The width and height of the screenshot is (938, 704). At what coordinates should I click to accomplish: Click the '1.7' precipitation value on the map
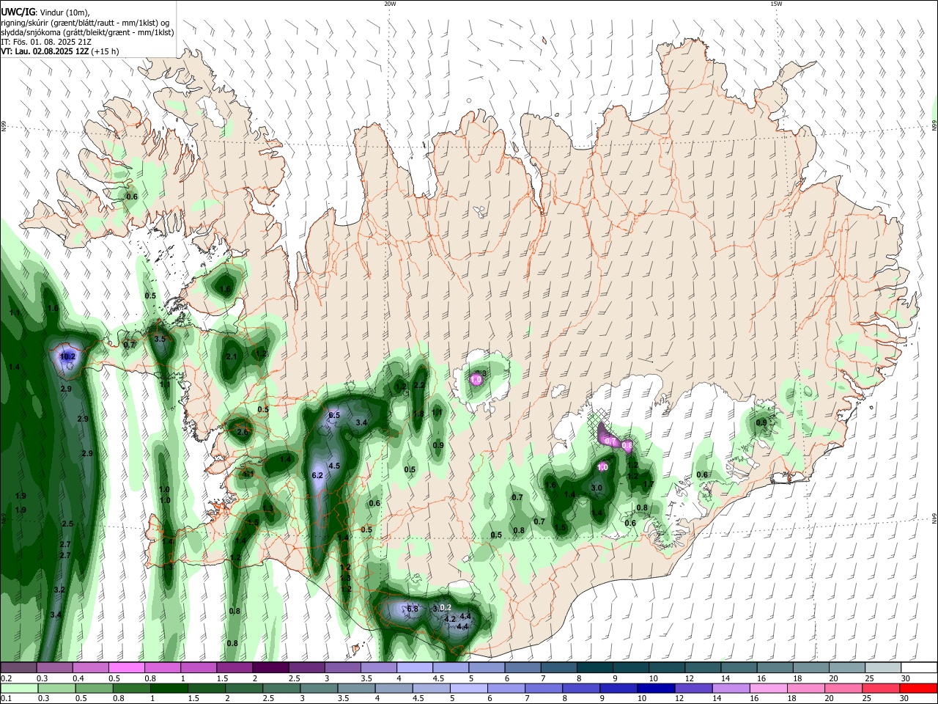tap(648, 484)
